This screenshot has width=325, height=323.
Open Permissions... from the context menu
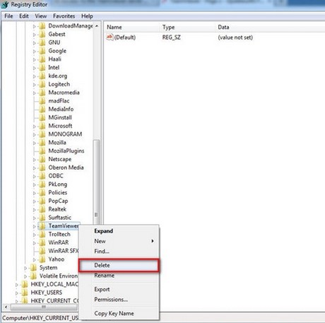119,300
